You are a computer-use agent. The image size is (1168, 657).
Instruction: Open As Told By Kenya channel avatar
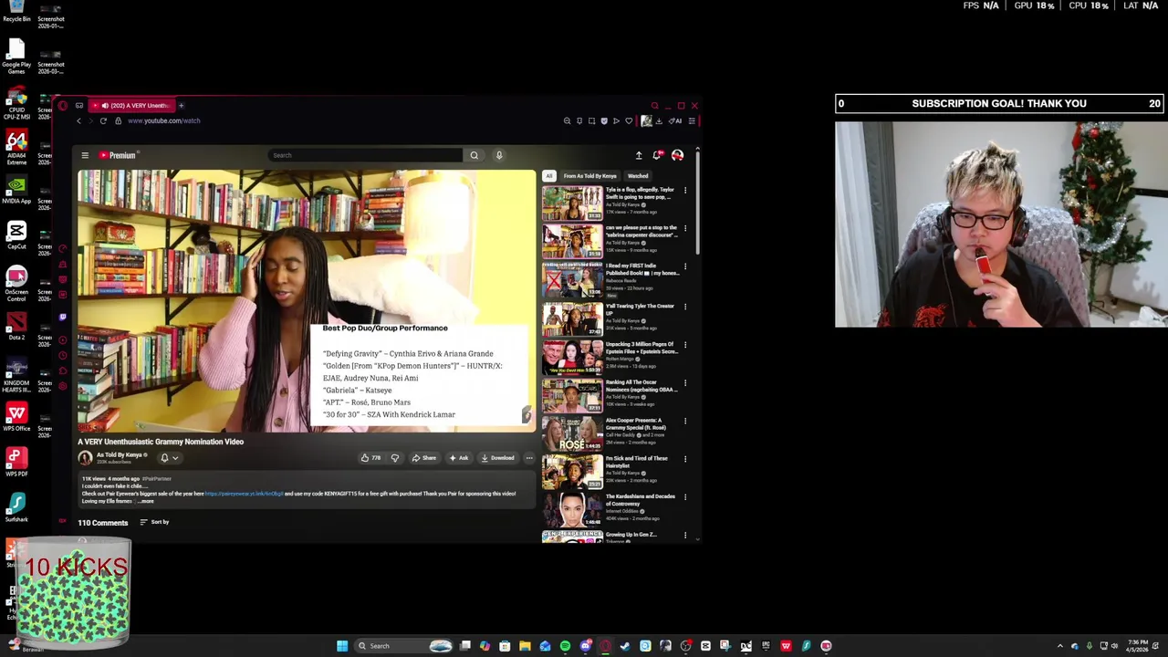85,458
